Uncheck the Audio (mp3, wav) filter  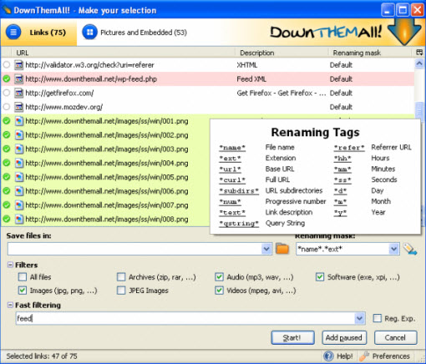(x=219, y=277)
